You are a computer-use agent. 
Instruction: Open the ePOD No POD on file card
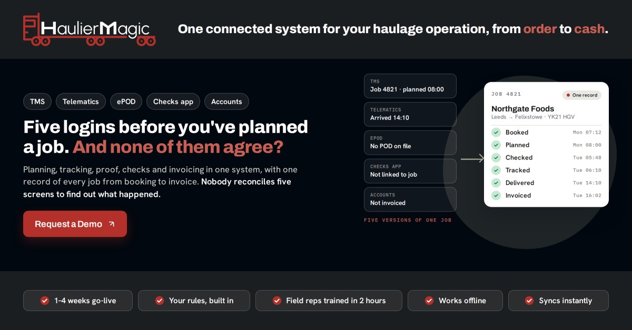410,143
